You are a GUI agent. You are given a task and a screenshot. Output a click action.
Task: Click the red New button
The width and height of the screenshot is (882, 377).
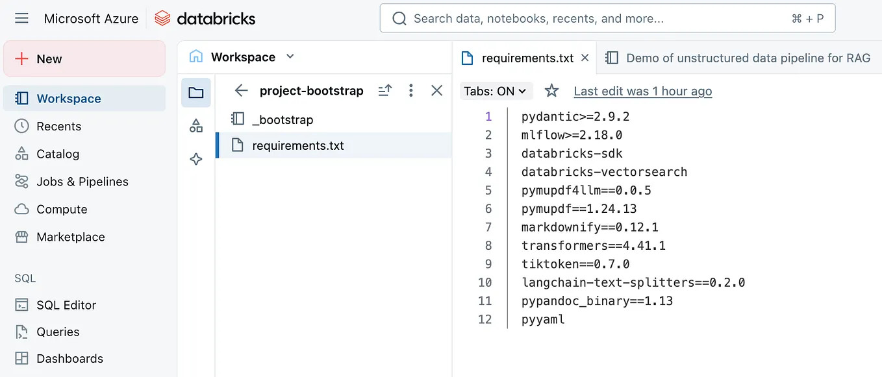84,59
